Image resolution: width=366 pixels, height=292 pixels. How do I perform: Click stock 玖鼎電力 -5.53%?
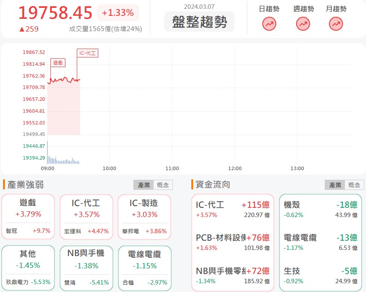pos(28,282)
